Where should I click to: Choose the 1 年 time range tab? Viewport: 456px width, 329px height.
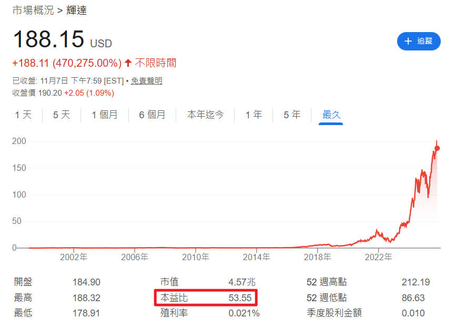pos(254,115)
